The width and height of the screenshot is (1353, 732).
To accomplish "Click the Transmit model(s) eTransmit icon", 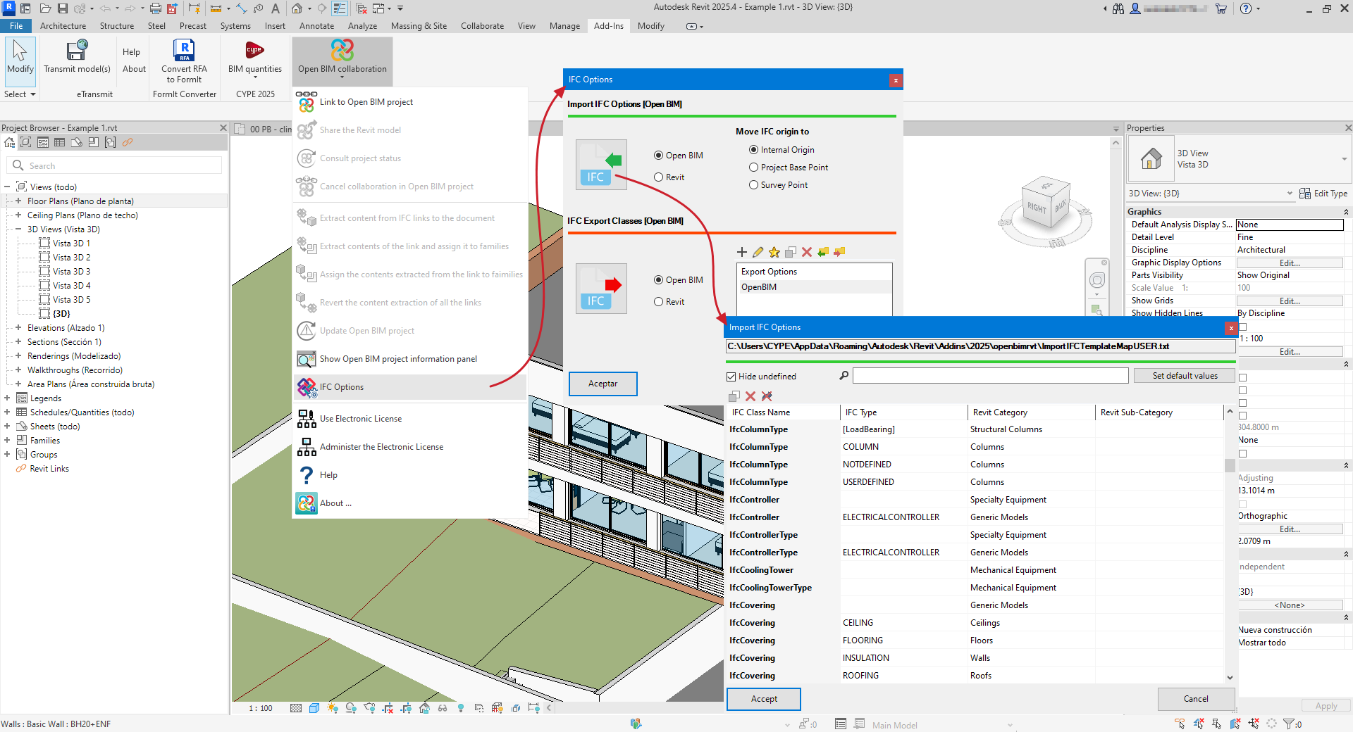I will pos(77,51).
